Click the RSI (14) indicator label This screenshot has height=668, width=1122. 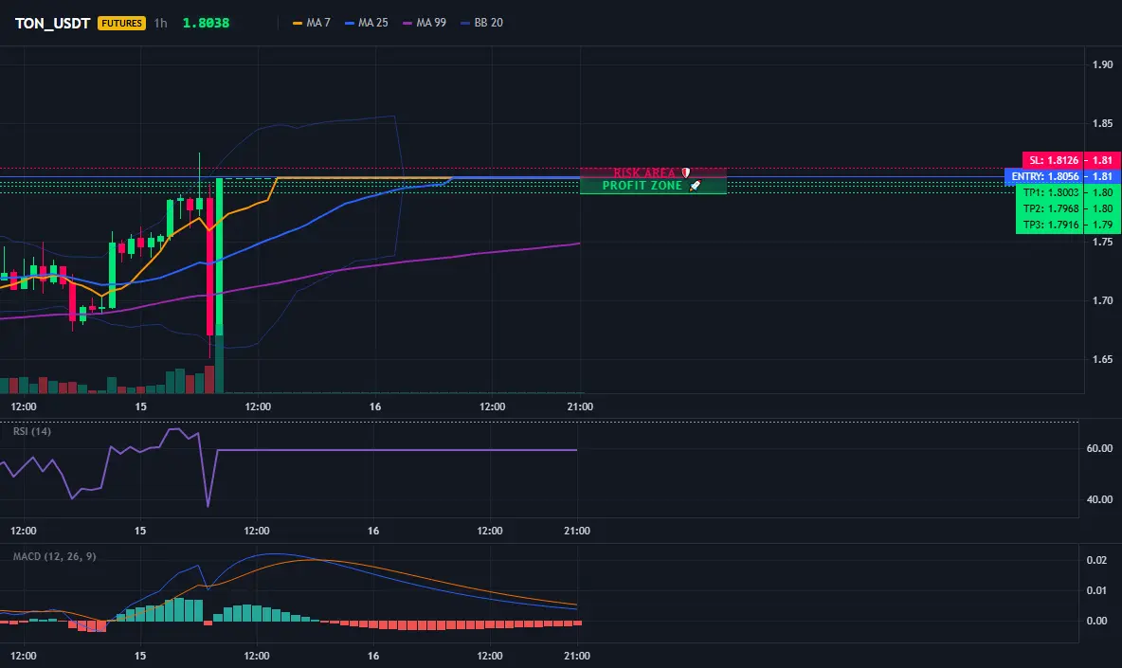click(32, 431)
